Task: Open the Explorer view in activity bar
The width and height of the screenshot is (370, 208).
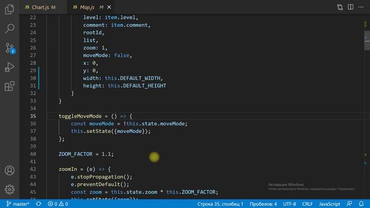Action: 9,9
